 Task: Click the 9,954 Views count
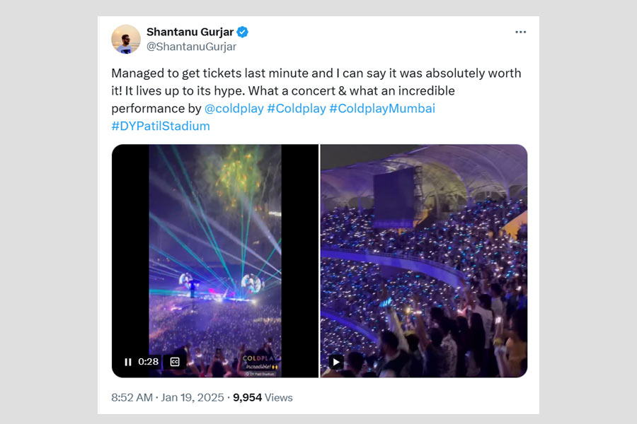[263, 398]
